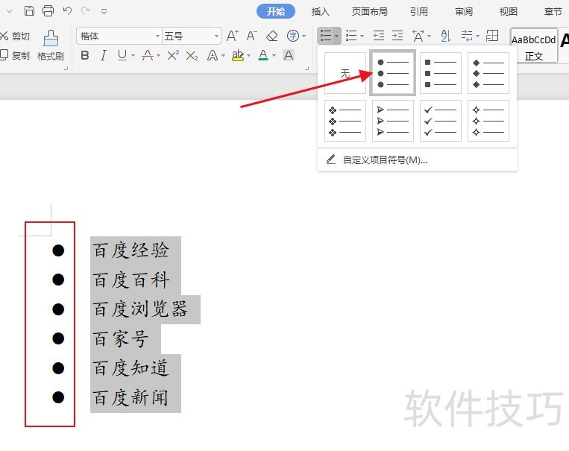Screen dimensions: 569x451
Task: Open the 审阅 ribbon tab
Action: 464,12
